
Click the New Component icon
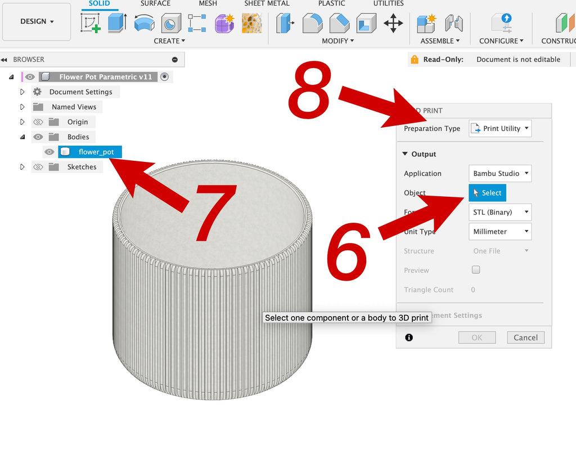[426, 23]
